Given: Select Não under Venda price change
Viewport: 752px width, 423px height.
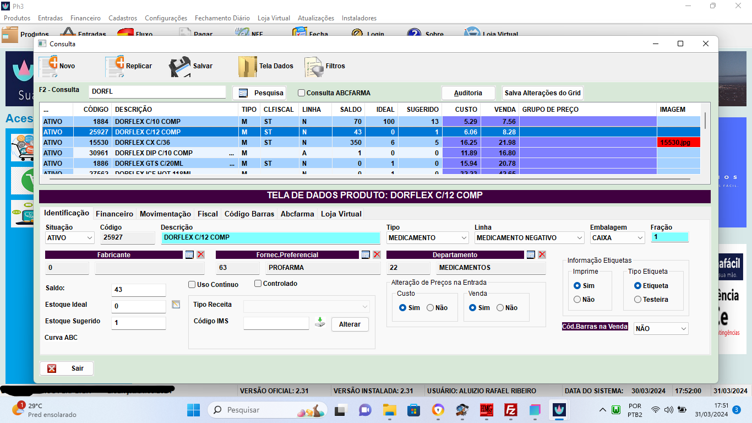Looking at the screenshot, I should tap(500, 308).
